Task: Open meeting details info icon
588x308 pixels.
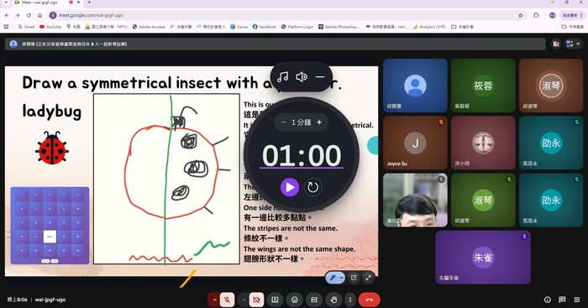Action: tap(548, 300)
